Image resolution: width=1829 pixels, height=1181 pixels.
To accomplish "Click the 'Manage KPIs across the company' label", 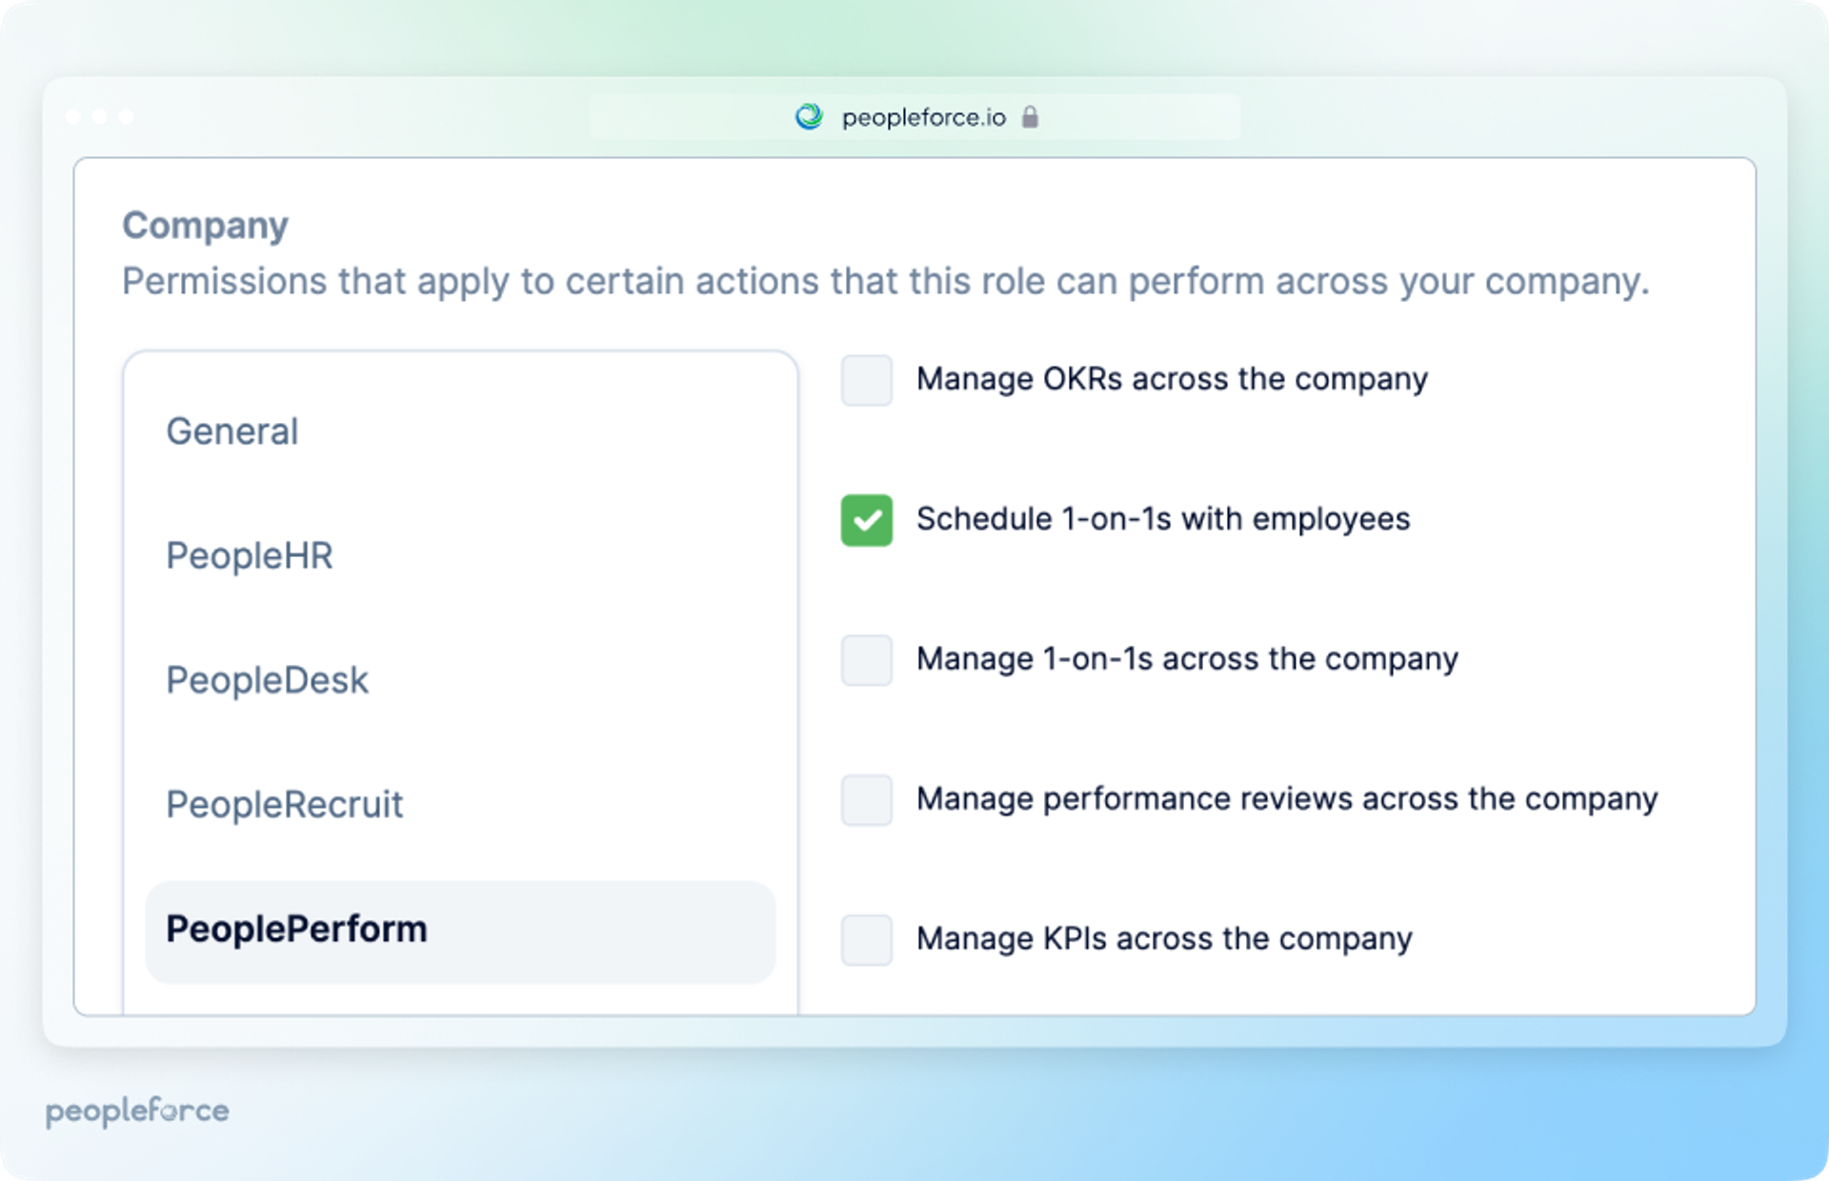I will pyautogui.click(x=1164, y=939).
